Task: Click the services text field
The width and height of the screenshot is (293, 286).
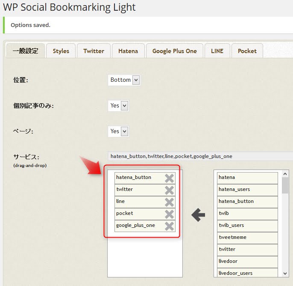Action: point(200,156)
